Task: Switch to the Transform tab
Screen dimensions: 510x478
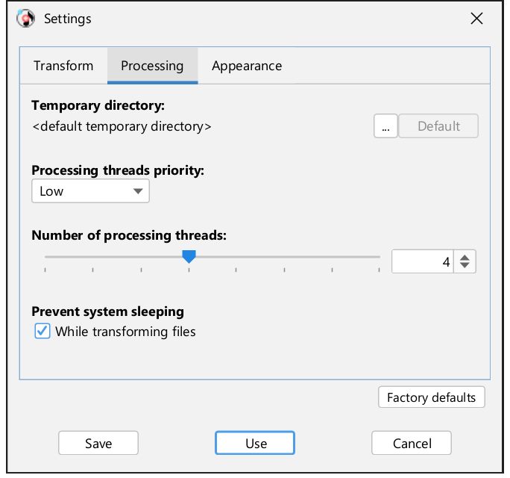Action: point(63,66)
